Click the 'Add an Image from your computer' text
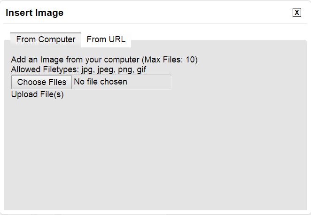Screen dimensions: 311x215 (x=75, y=60)
